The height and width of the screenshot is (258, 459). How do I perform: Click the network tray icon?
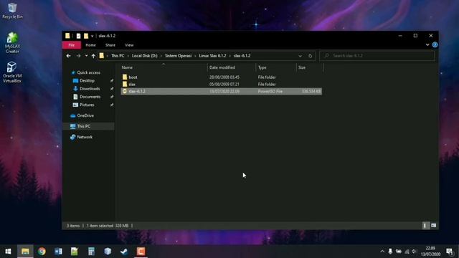(407, 252)
